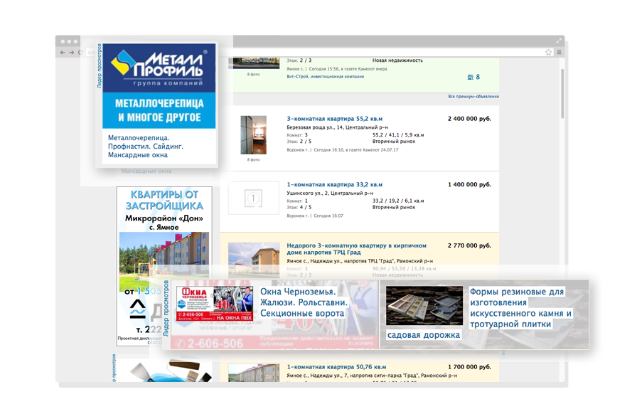Click the building icon next to 8
The width and height of the screenshot is (637, 414).
(x=469, y=77)
